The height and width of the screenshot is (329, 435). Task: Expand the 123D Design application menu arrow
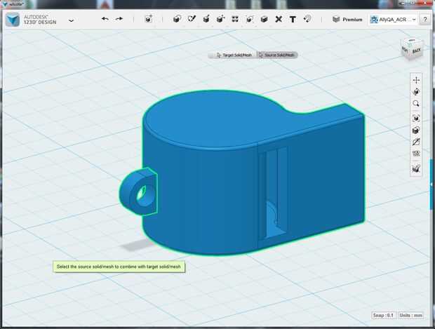pyautogui.click(x=71, y=20)
